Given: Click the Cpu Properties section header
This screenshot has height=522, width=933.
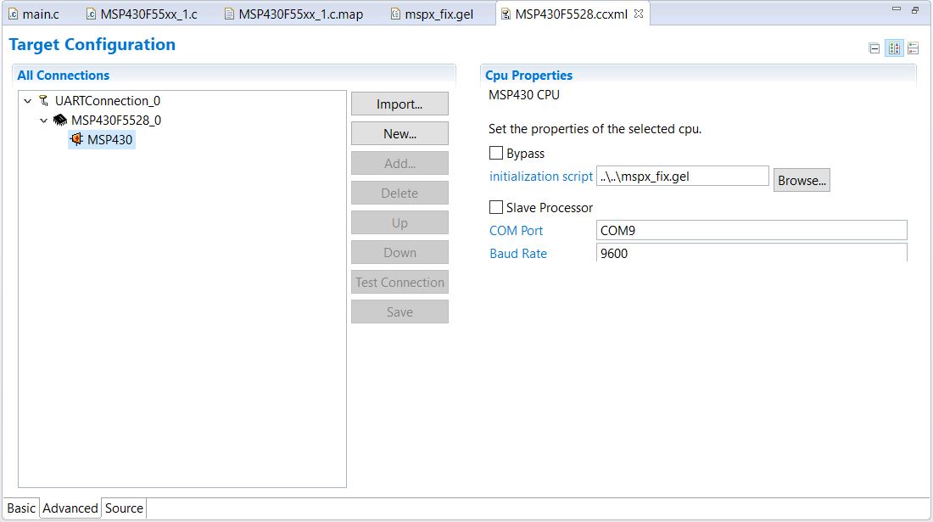Looking at the screenshot, I should pos(528,76).
